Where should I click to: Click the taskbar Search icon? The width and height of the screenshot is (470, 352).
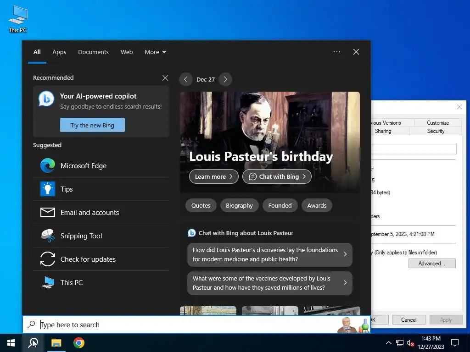[x=33, y=343]
